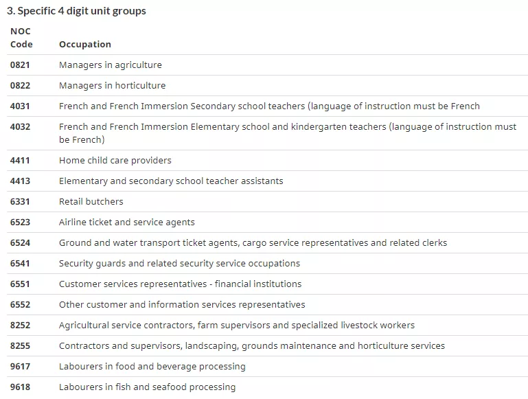This screenshot has width=528, height=399.
Task: Select NOC code 8255
Action: click(20, 345)
